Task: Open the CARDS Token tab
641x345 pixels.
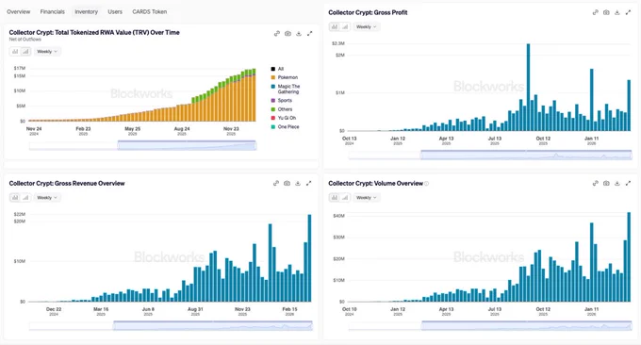Action: point(149,12)
